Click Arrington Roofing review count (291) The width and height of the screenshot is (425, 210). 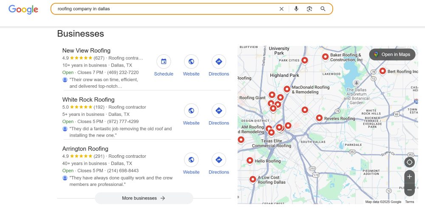tap(99, 156)
